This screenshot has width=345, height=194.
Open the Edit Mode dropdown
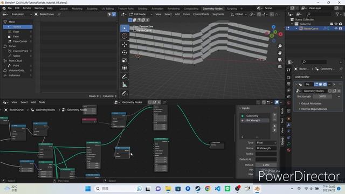tap(141, 15)
